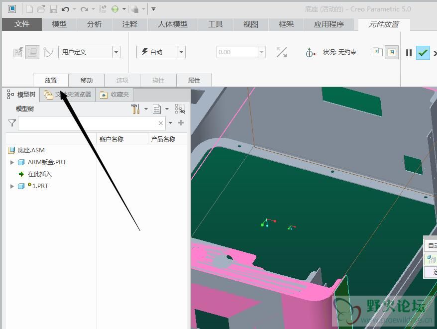Viewport: 437px width, 329px height.
Task: Open the redo history dropdown arrow
Action: point(93,9)
